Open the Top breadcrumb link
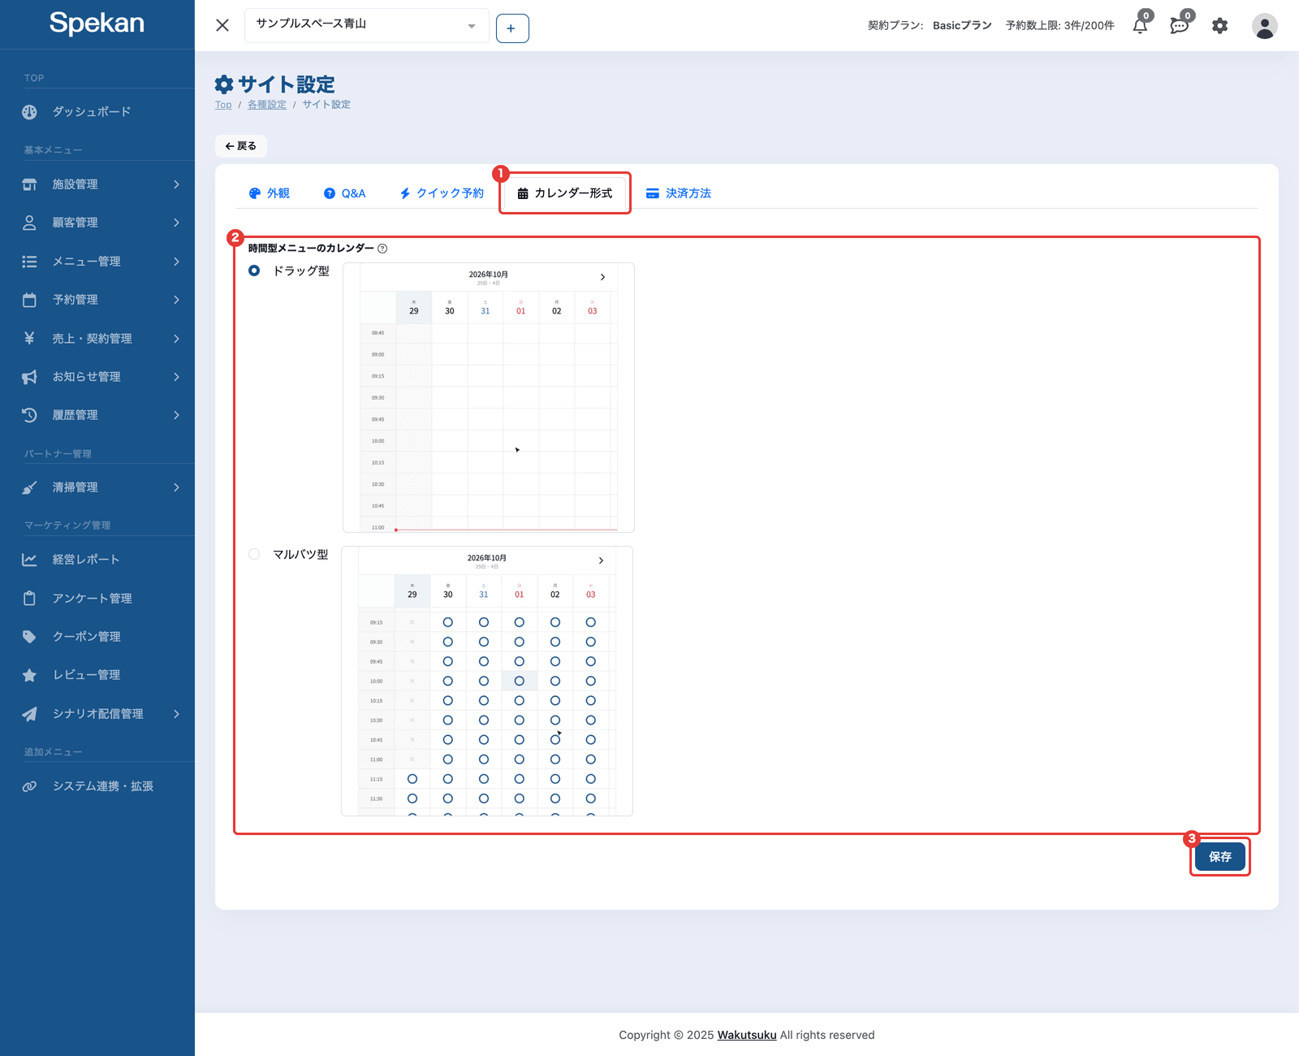This screenshot has height=1056, width=1299. [223, 105]
